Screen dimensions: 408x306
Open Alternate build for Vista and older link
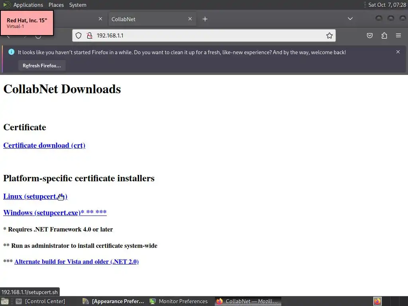click(x=76, y=261)
